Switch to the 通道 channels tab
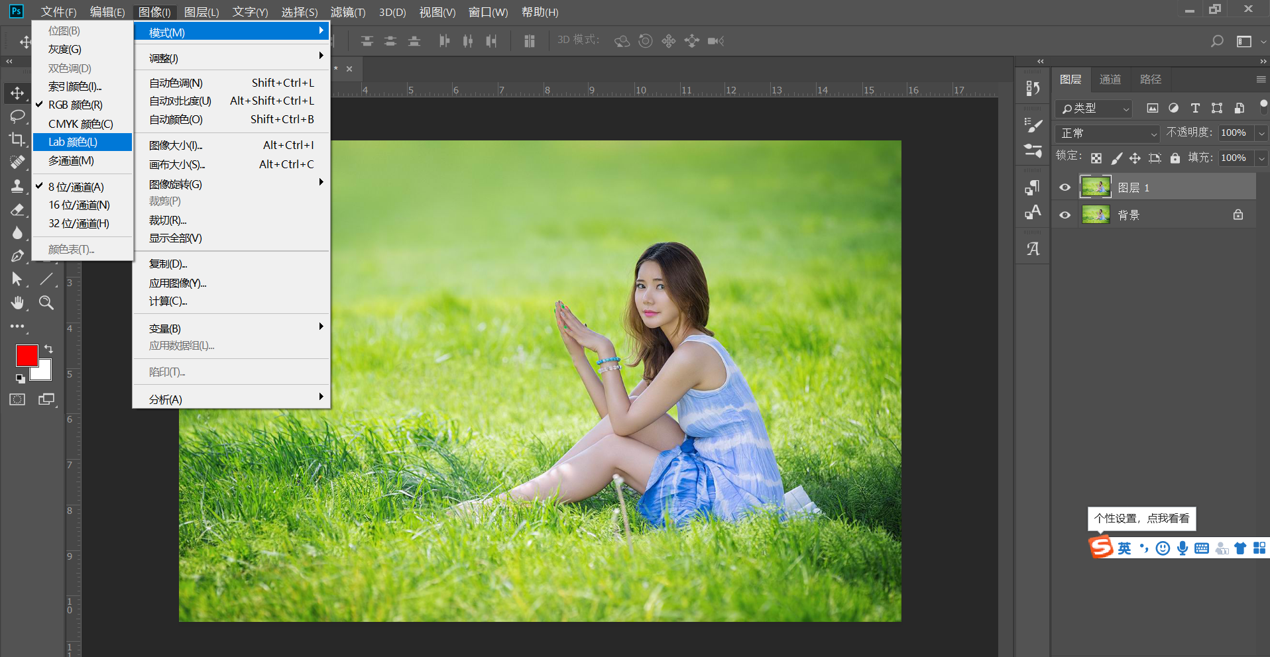 pos(1110,79)
